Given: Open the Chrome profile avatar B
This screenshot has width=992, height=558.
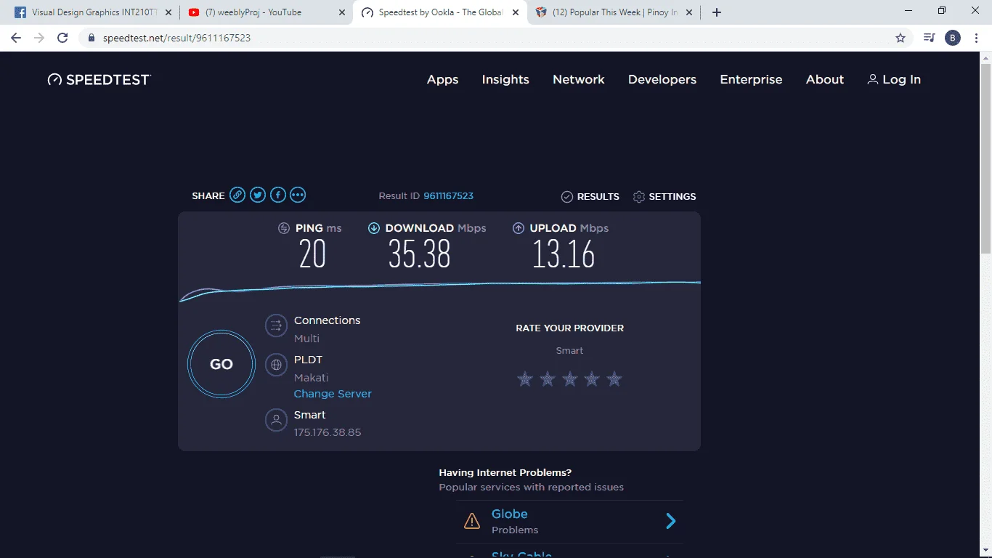Looking at the screenshot, I should (953, 38).
